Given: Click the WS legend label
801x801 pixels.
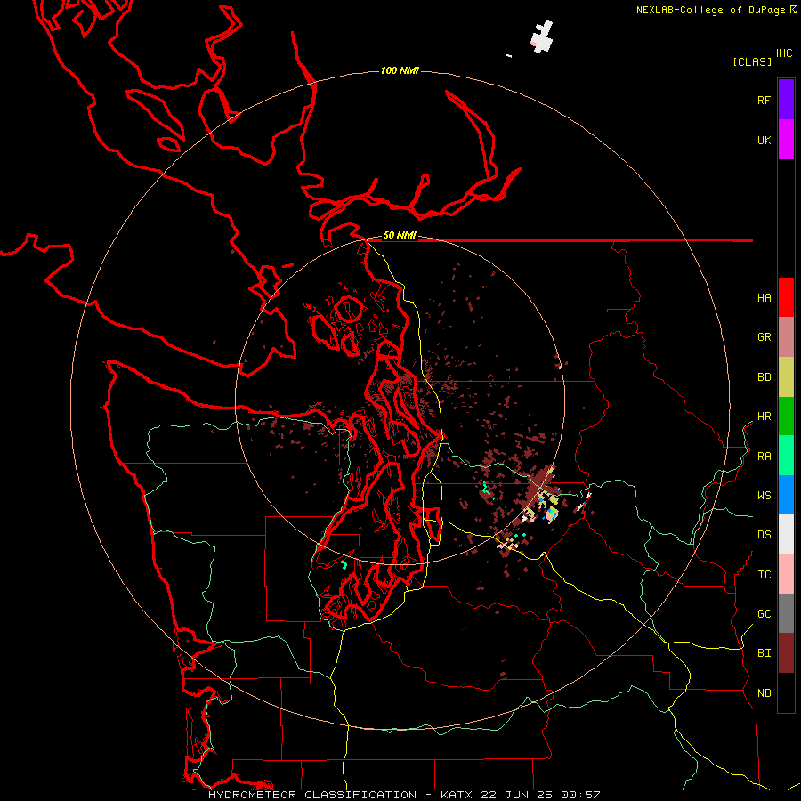Looking at the screenshot, I should click(x=764, y=495).
